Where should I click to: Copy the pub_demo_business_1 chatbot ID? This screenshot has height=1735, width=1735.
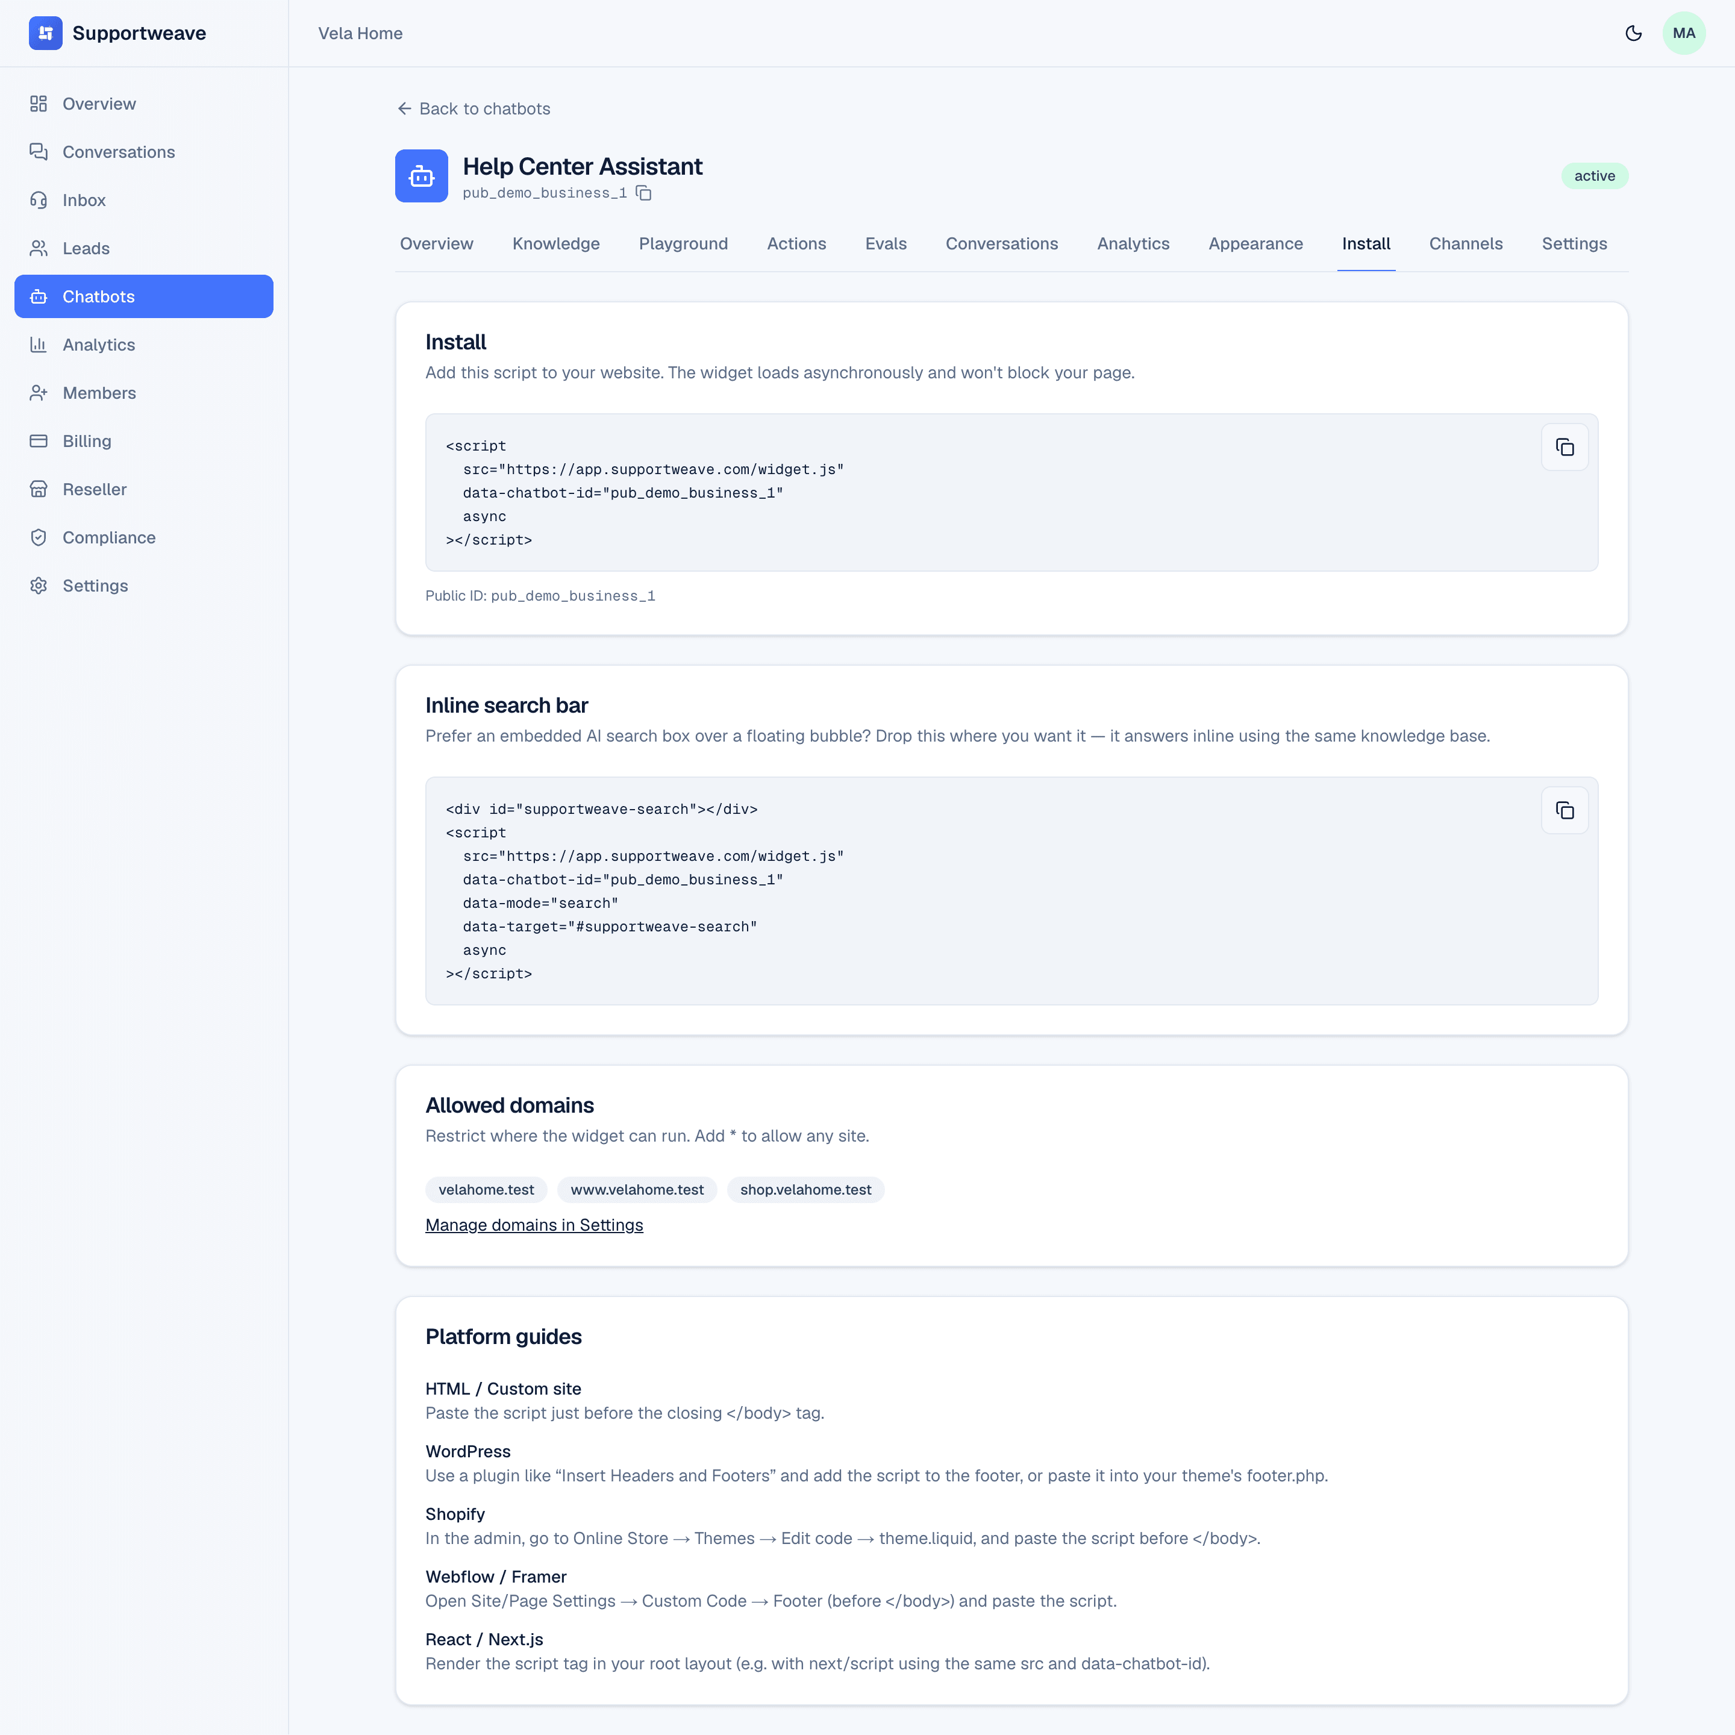[x=644, y=193]
